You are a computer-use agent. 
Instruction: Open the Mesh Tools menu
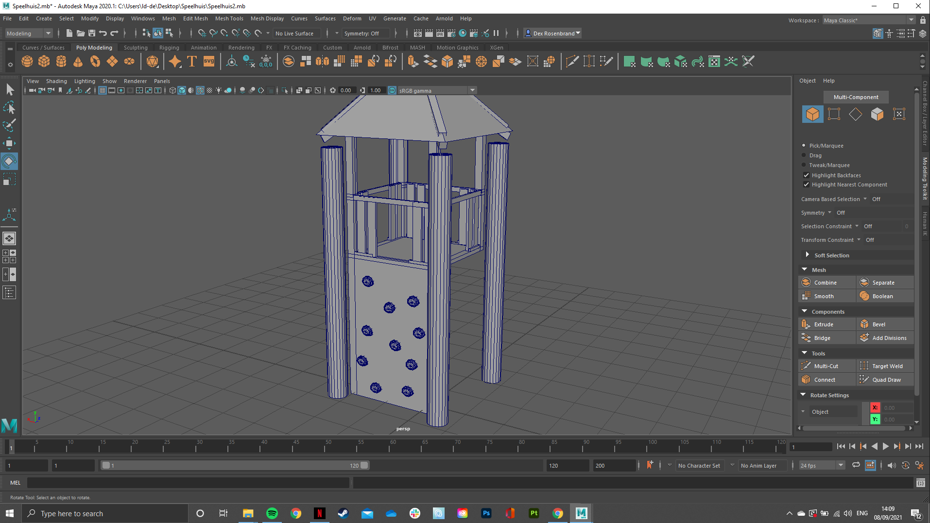tap(229, 18)
